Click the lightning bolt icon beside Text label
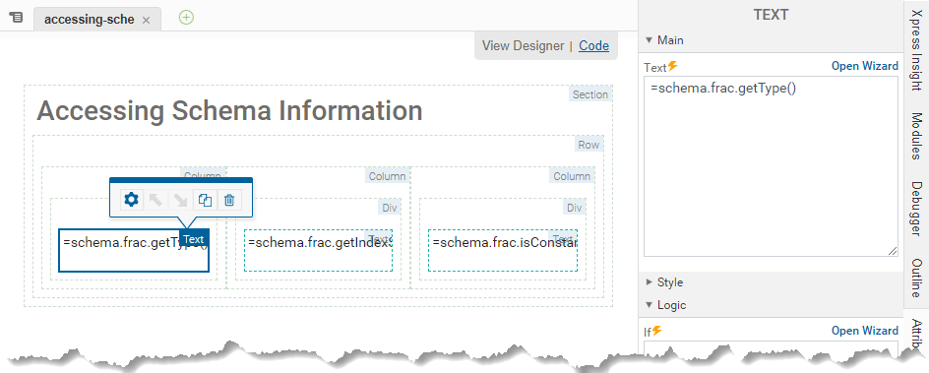The width and height of the screenshot is (929, 373). coord(673,66)
